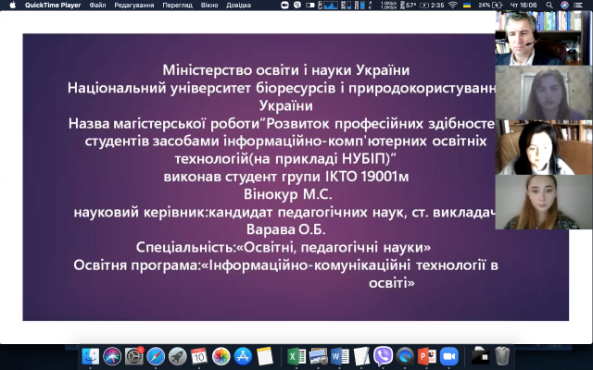
Task: Click the CPU graph menu bar monitor
Action: pyautogui.click(x=328, y=5)
